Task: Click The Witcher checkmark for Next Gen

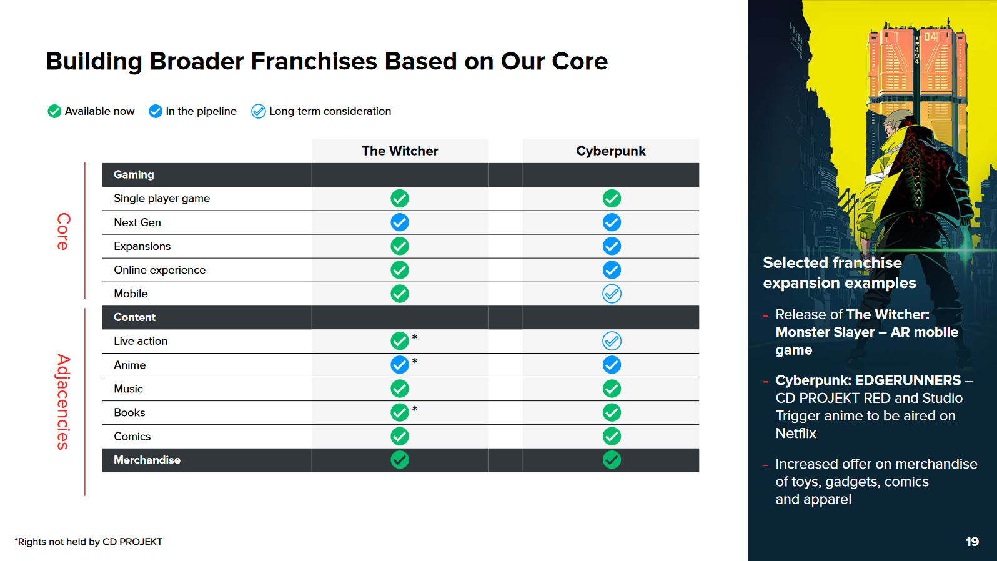Action: (x=400, y=222)
